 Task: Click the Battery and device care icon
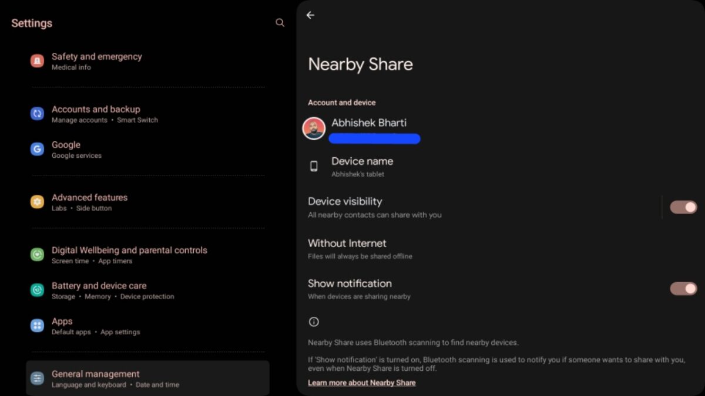(37, 290)
